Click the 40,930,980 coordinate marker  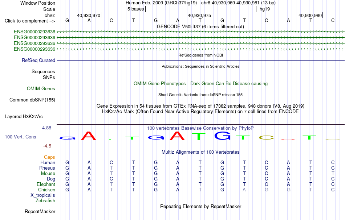310,15
